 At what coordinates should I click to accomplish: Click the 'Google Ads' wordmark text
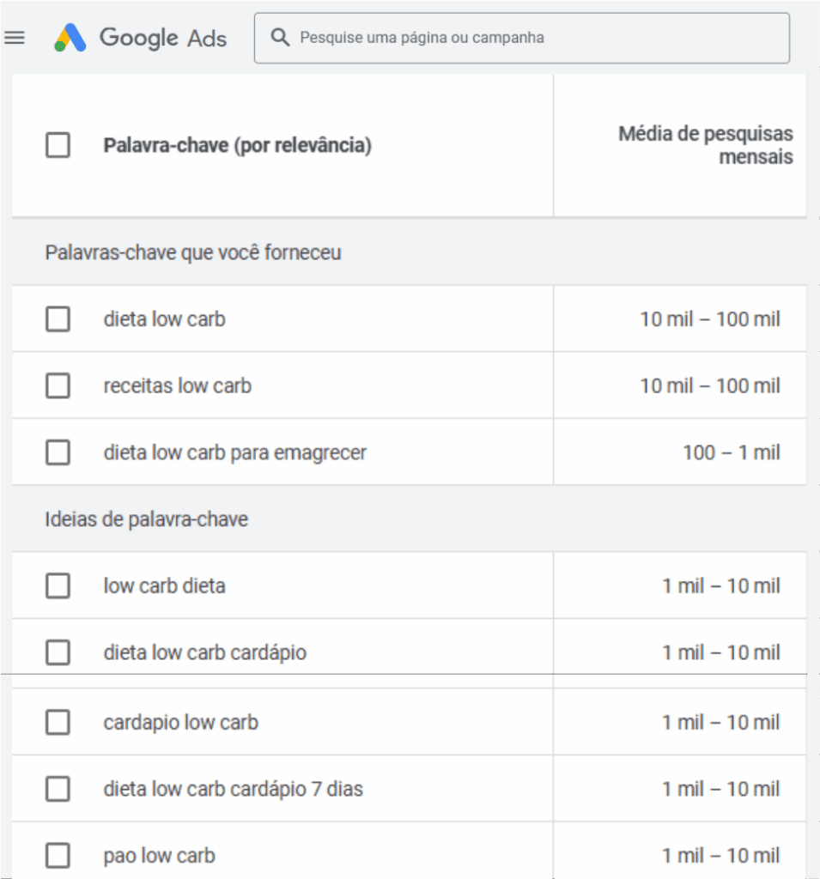pos(163,38)
